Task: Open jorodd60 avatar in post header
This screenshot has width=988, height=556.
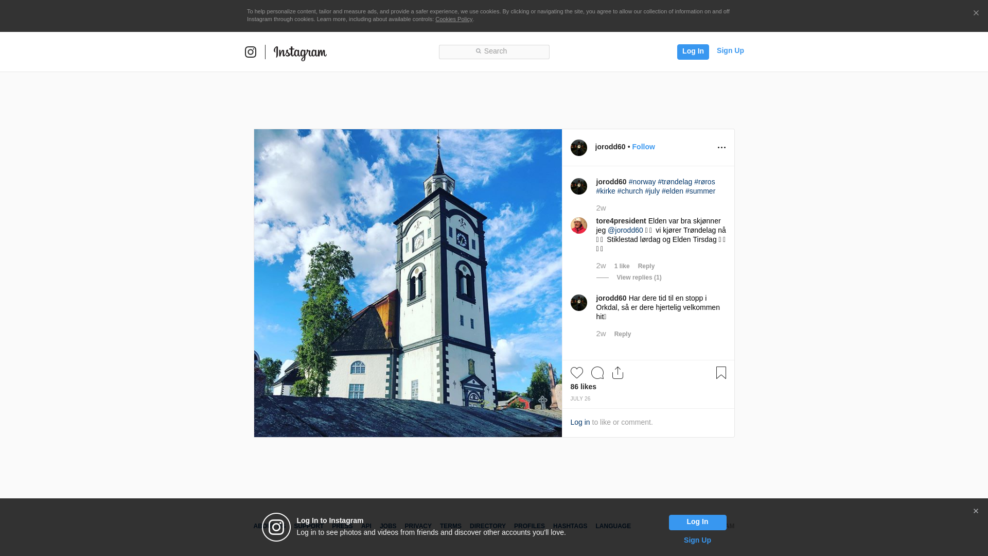Action: 578,148
